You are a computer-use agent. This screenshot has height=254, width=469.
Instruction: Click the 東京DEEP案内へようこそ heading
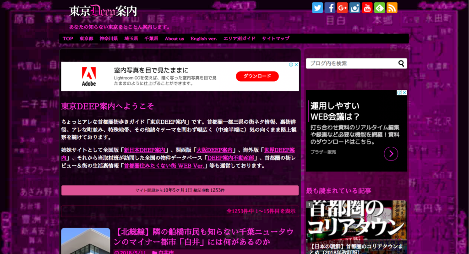(108, 106)
